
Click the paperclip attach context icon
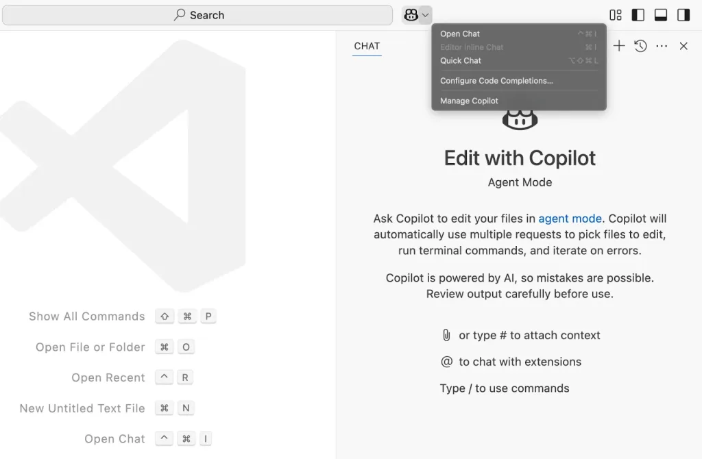click(x=446, y=335)
